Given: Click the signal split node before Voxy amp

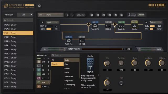Looking at the screenshot, I should (x=88, y=24).
